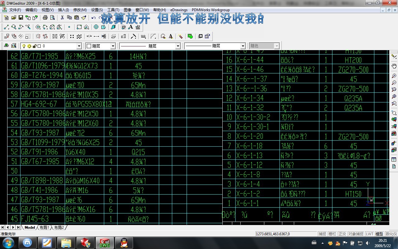The width and height of the screenshot is (398, 249).
Task: Select the Hatch fill tool
Action: pos(123,27)
